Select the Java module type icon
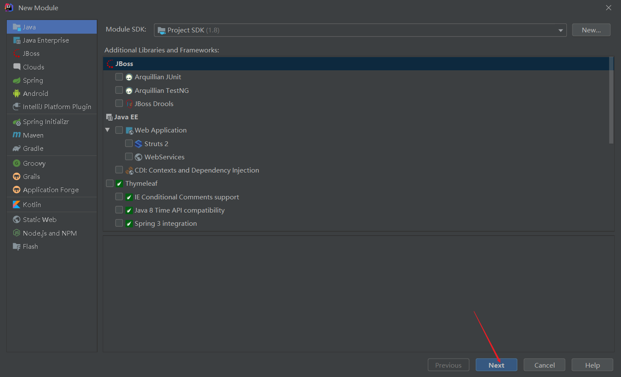The height and width of the screenshot is (377, 621). [x=17, y=27]
